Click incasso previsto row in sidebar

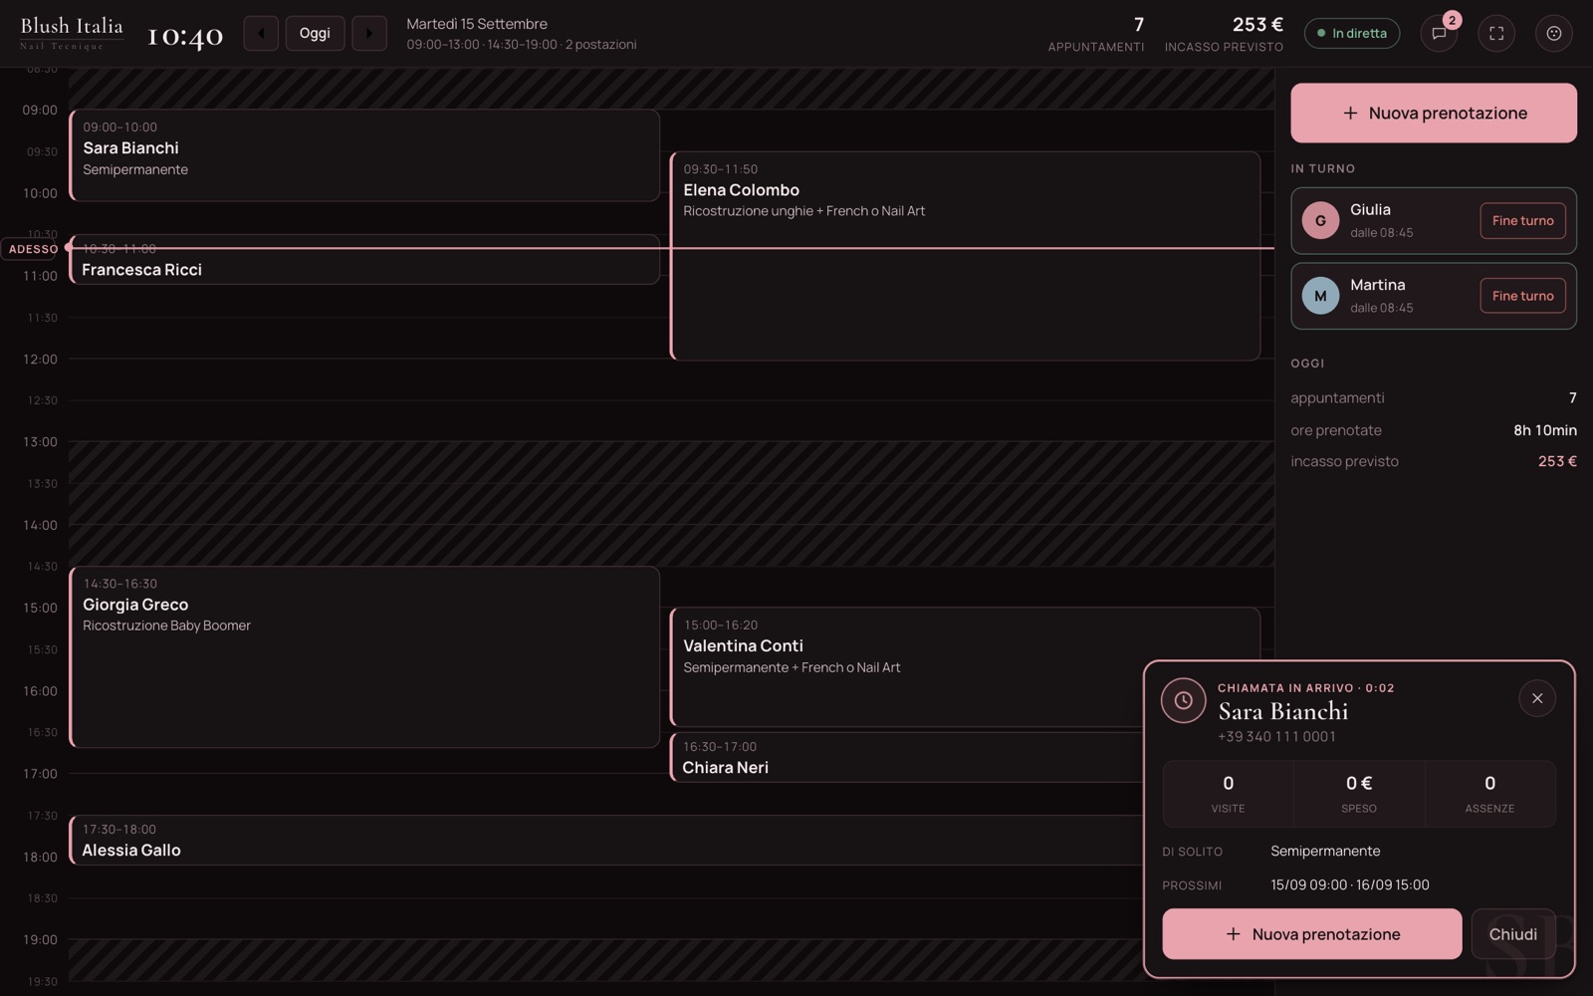(1434, 461)
